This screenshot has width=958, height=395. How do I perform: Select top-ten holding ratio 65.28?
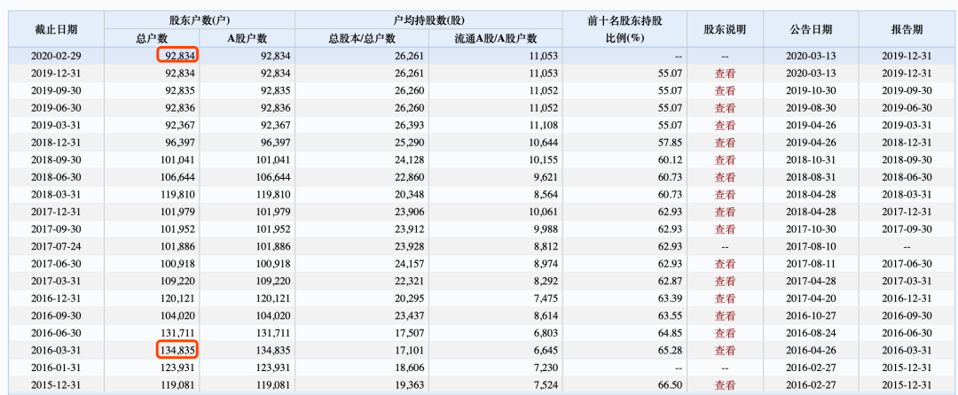[671, 351]
